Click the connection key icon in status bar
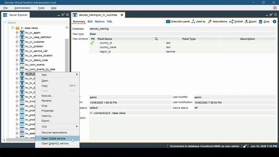Image resolution: width=279 pixels, height=157 pixels. 245,146
